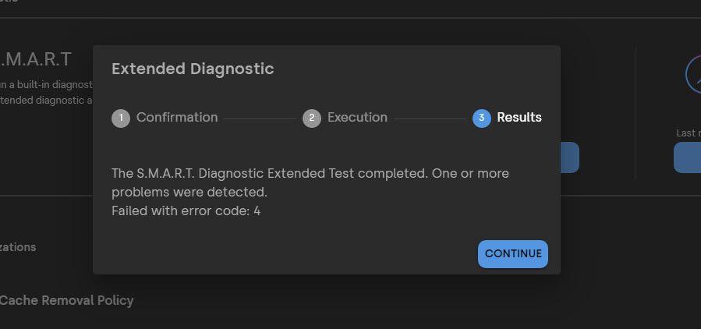Click the 'Diagnostic Extended Test completed' message line
The image size is (701, 329).
point(310,173)
